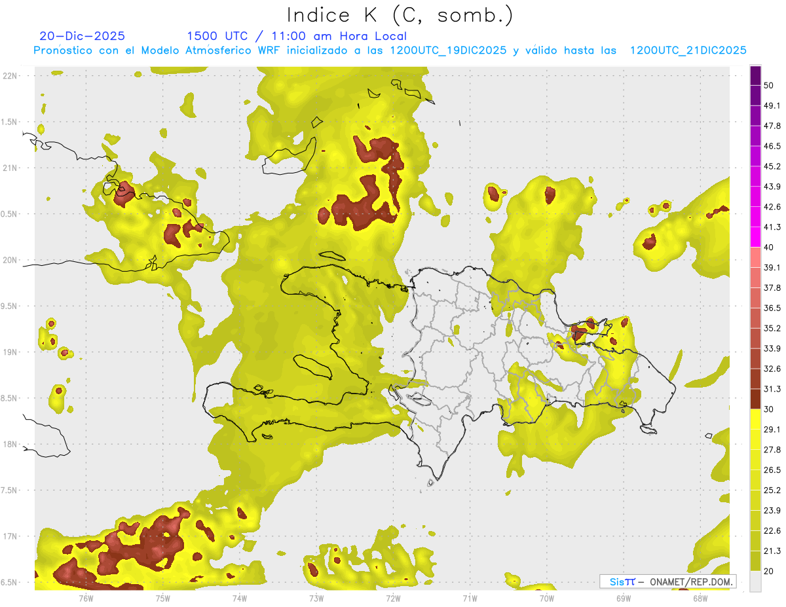This screenshot has height=607, width=786.
Task: Click the 21N latitude label
Action: [10, 168]
